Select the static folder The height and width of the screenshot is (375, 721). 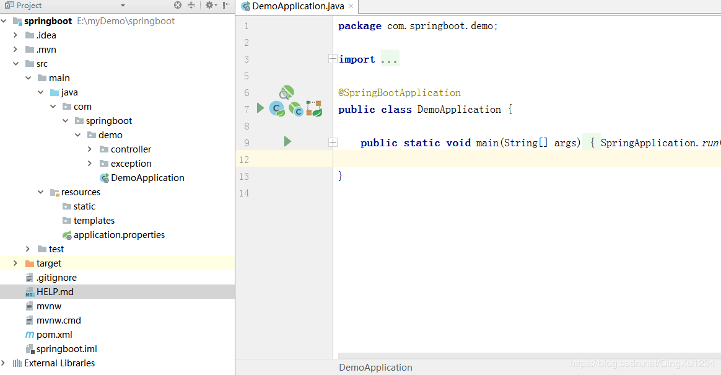click(x=85, y=206)
